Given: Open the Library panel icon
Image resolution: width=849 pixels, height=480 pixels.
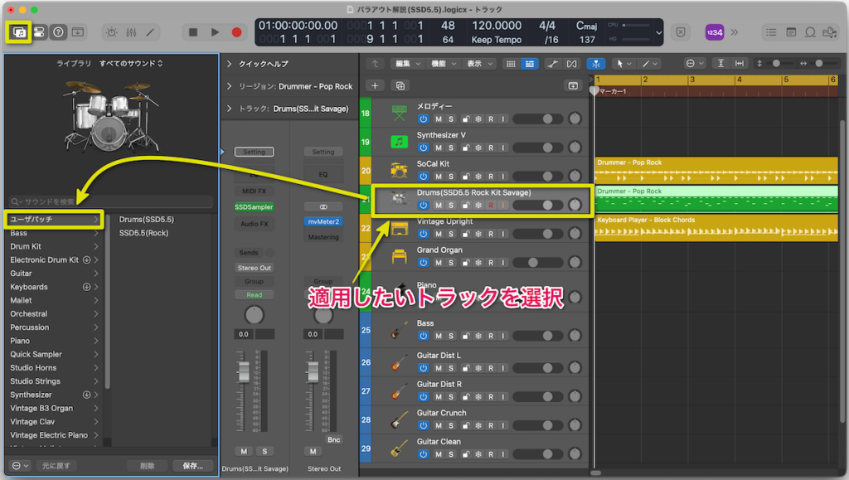Looking at the screenshot, I should pos(18,32).
